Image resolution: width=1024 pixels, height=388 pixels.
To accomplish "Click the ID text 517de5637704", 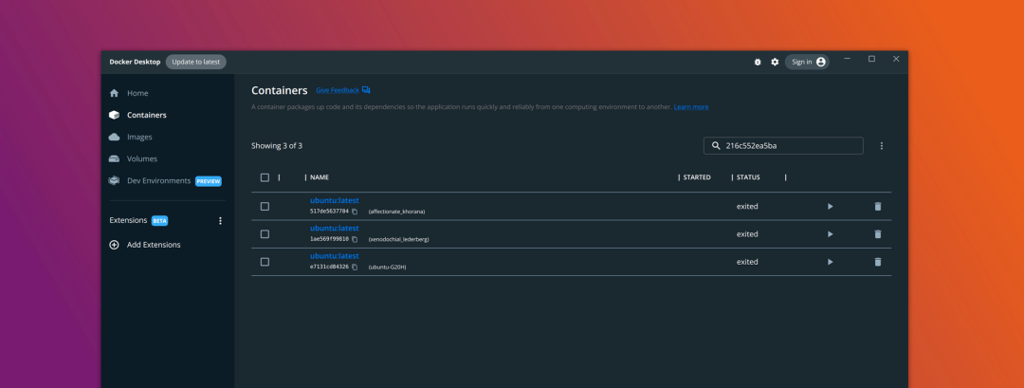I will pyautogui.click(x=329, y=212).
